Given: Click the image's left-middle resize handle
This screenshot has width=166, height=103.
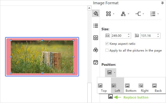Looking at the screenshot, I should click(x=11, y=57).
